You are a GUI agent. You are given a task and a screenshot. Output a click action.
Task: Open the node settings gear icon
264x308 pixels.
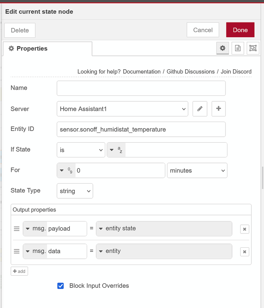pos(222,48)
